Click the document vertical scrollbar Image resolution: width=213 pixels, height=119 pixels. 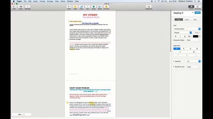171,31
